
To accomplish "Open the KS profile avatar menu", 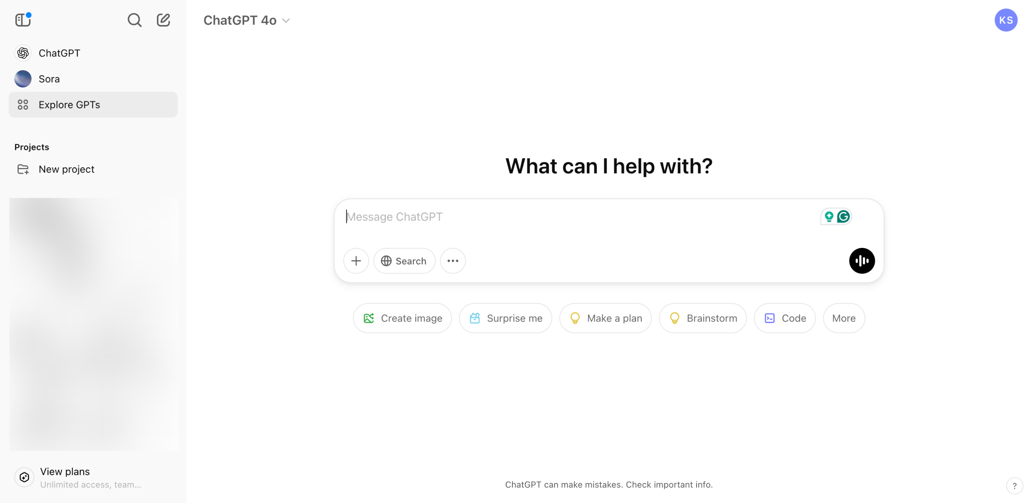I will [1005, 20].
